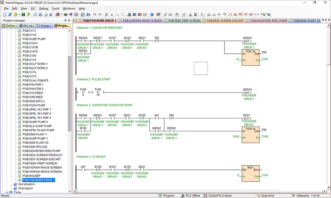Click the PLC info globe icon
Image resolution: width=331 pixels, height=198 pixels.
pos(152,14)
